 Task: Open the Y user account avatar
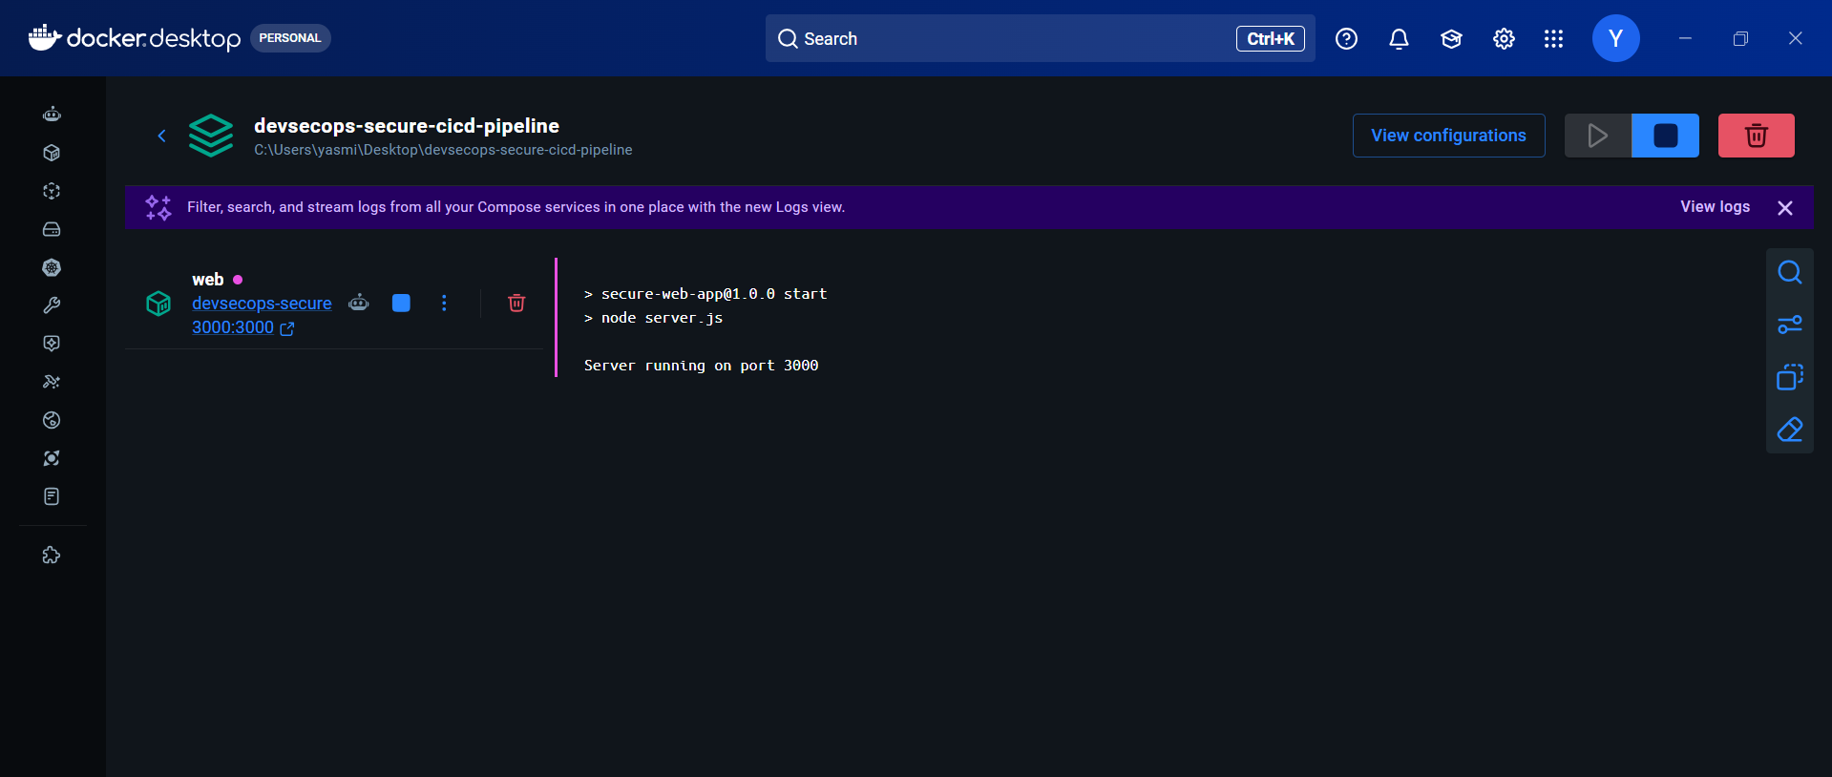pos(1615,38)
